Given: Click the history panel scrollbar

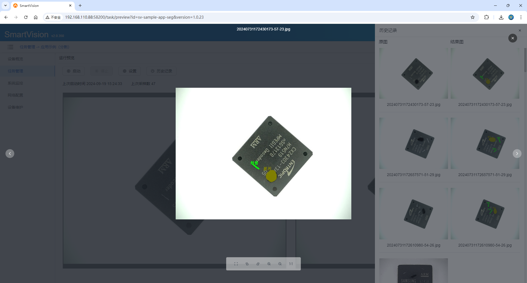Looking at the screenshot, I should [525, 60].
